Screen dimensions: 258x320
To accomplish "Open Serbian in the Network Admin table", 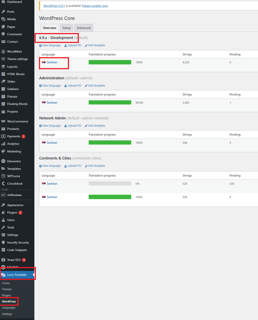I will pyautogui.click(x=52, y=142).
